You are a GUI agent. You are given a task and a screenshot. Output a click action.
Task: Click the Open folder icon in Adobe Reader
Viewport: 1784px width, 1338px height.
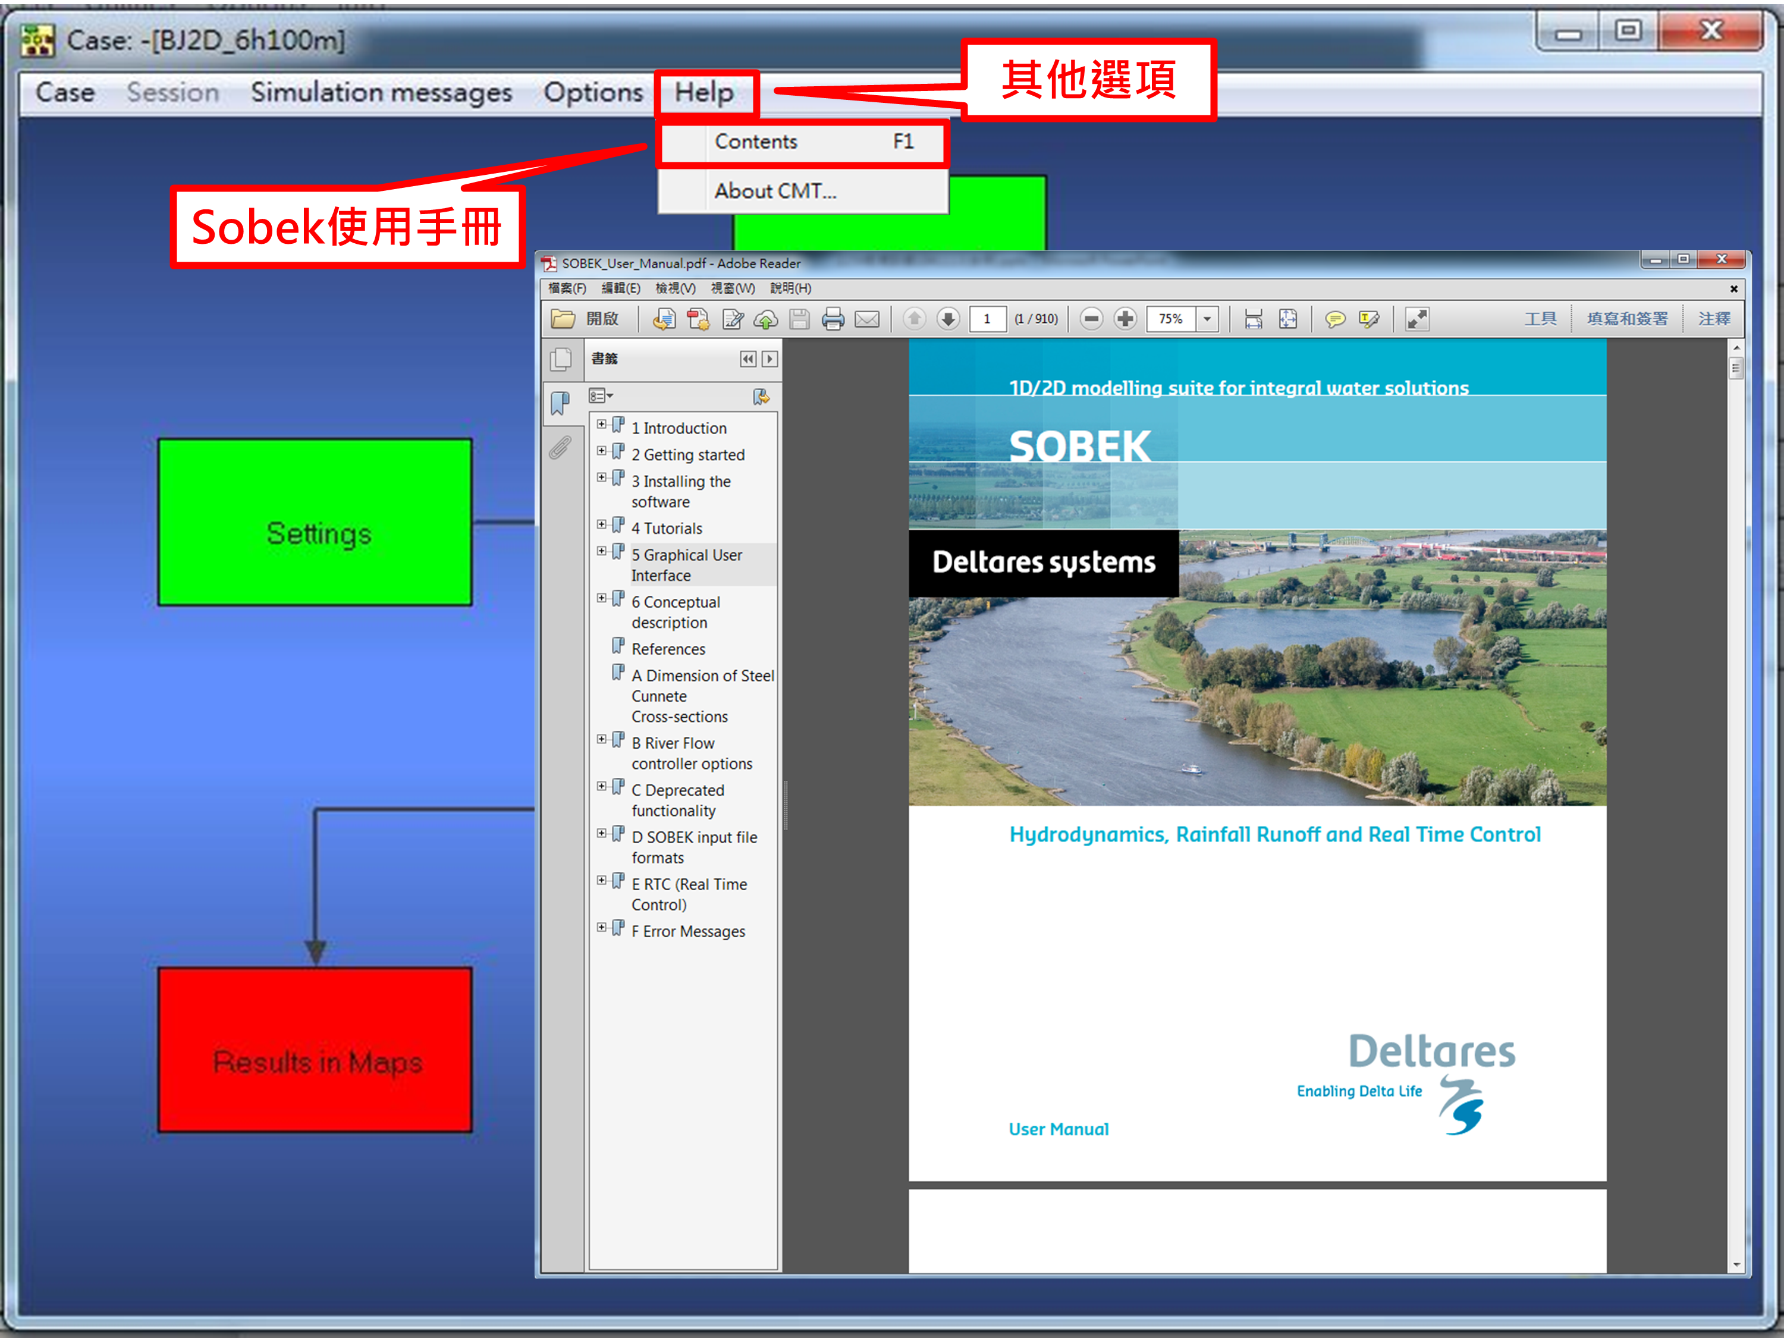[562, 319]
